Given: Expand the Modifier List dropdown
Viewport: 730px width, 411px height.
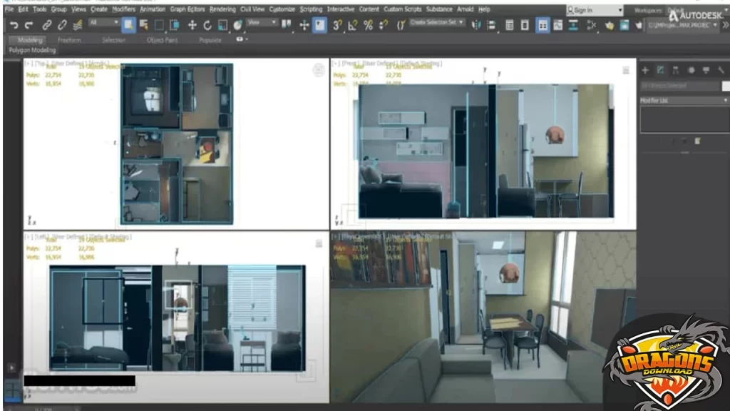Looking at the screenshot, I should pos(684,101).
